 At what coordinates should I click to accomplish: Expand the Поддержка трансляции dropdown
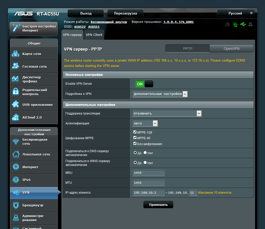click(x=167, y=113)
